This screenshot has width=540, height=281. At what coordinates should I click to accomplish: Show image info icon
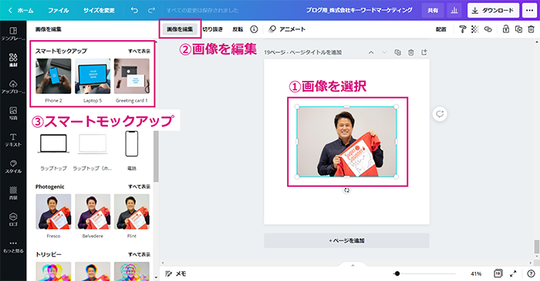point(254,29)
